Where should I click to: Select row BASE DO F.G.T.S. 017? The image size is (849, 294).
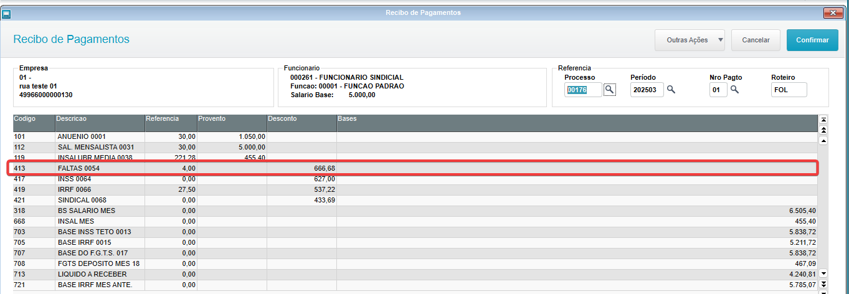tap(415, 253)
